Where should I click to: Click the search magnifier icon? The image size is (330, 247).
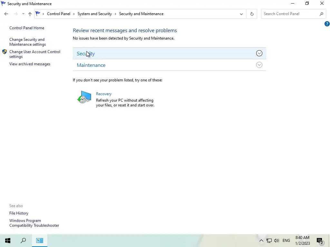tap(321, 14)
